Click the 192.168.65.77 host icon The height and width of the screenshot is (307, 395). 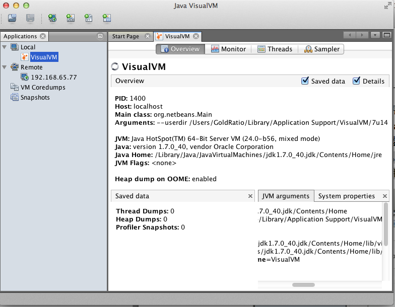click(24, 77)
